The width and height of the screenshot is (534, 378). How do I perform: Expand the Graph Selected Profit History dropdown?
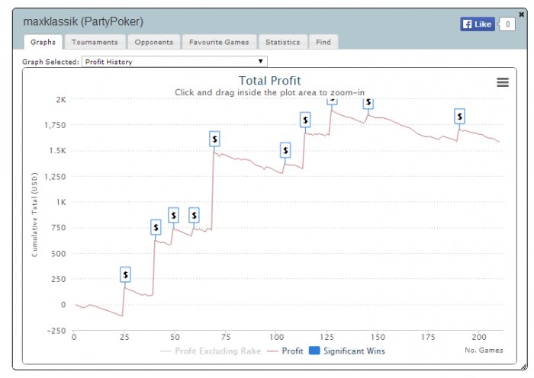175,62
